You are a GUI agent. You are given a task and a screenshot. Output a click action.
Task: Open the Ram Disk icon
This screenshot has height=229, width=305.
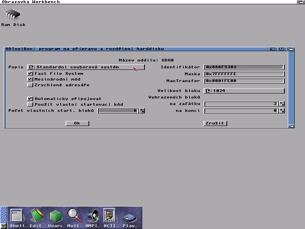point(13,16)
